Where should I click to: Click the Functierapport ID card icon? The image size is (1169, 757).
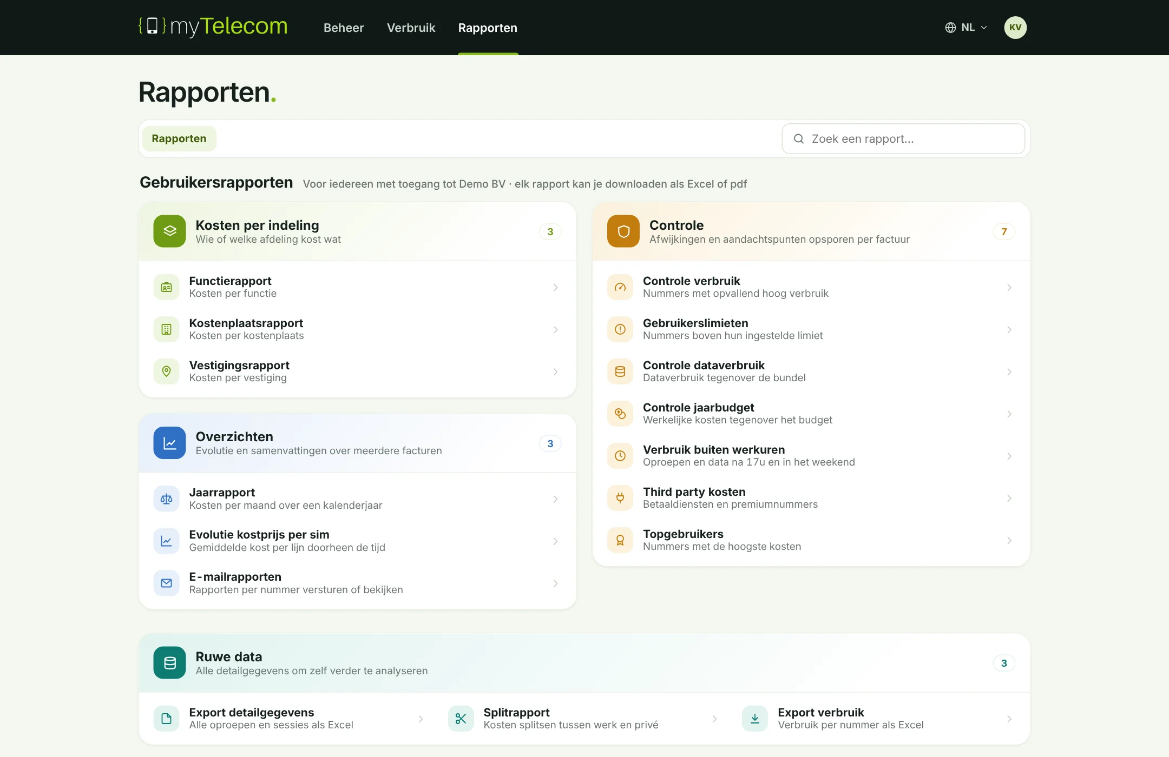166,287
